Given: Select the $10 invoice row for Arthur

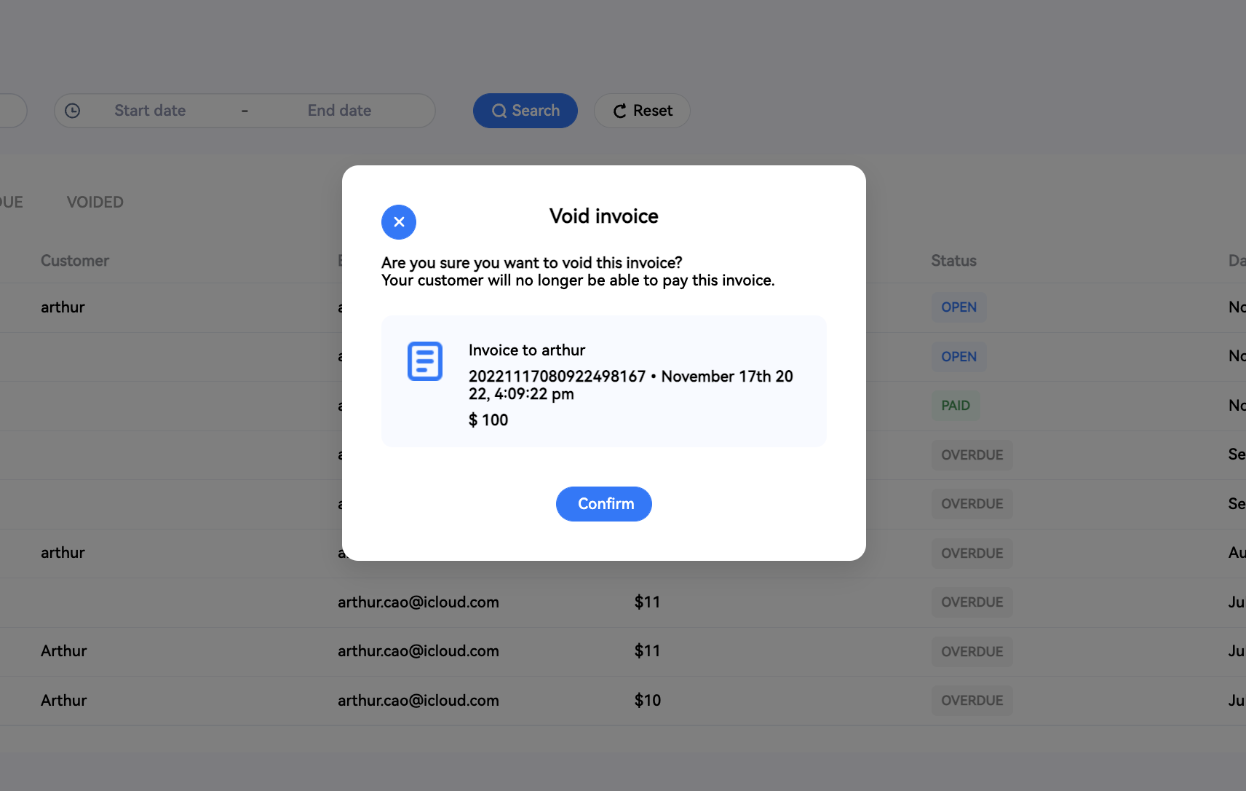Looking at the screenshot, I should (x=418, y=701).
